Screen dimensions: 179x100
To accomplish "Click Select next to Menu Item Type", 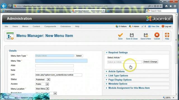I will tap(79, 56).
